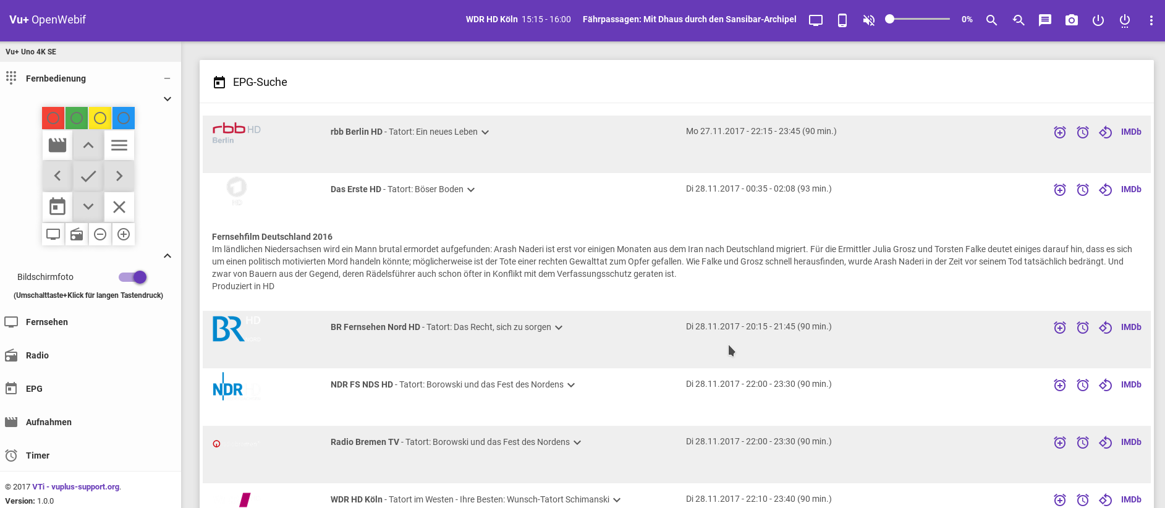Click the remote down arrow
The width and height of the screenshot is (1165, 508).
88,207
